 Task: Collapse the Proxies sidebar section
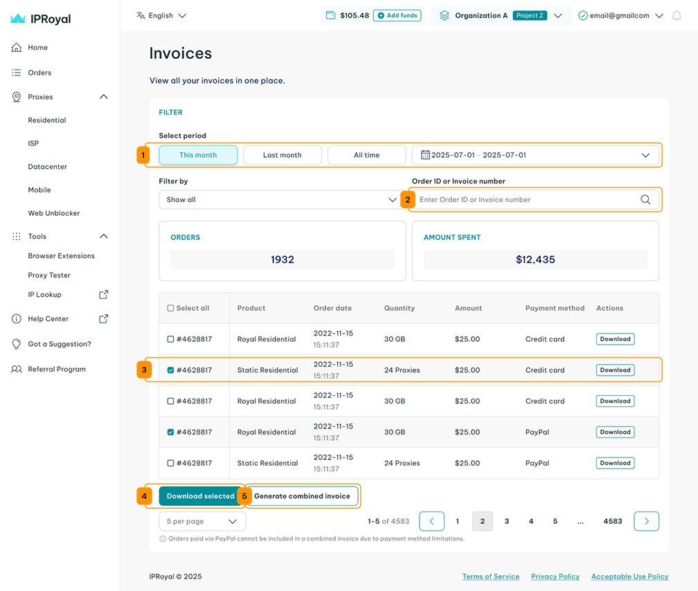[x=103, y=97]
